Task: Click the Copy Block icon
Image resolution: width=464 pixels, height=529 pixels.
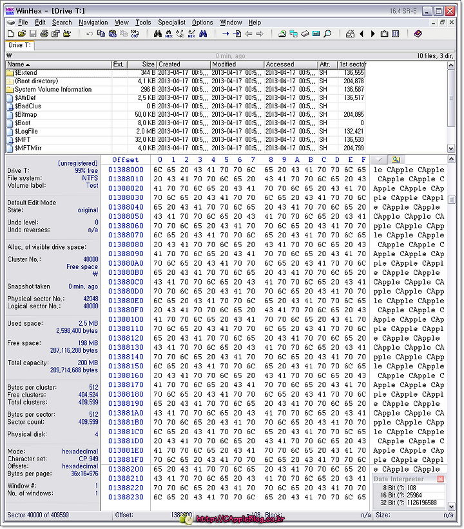Action: pos(101,34)
